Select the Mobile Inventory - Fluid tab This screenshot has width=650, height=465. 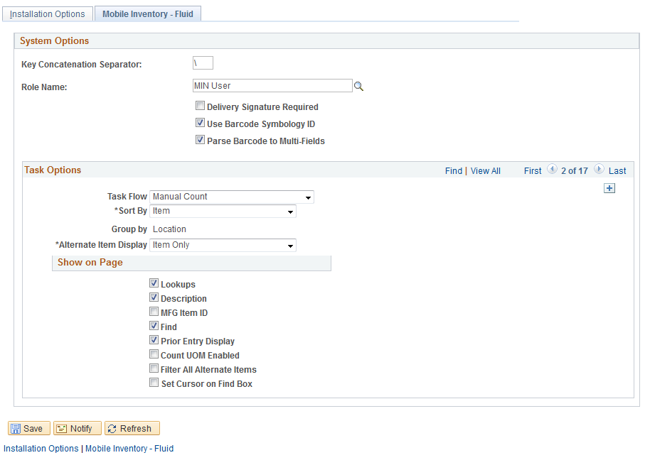pos(147,13)
